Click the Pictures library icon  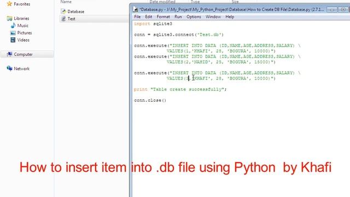(x=13, y=33)
